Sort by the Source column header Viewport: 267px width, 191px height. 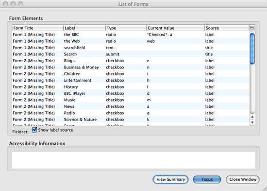point(227,28)
